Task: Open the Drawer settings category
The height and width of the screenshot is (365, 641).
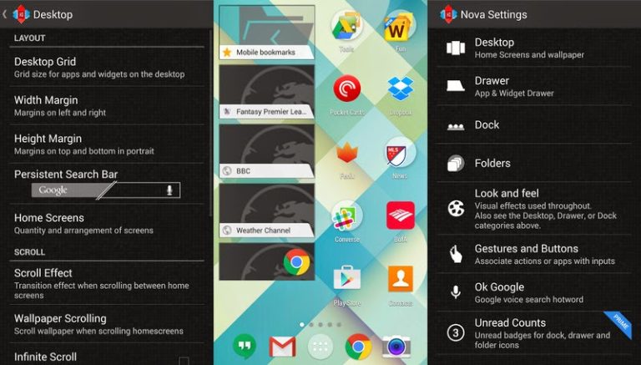Action: click(x=534, y=86)
